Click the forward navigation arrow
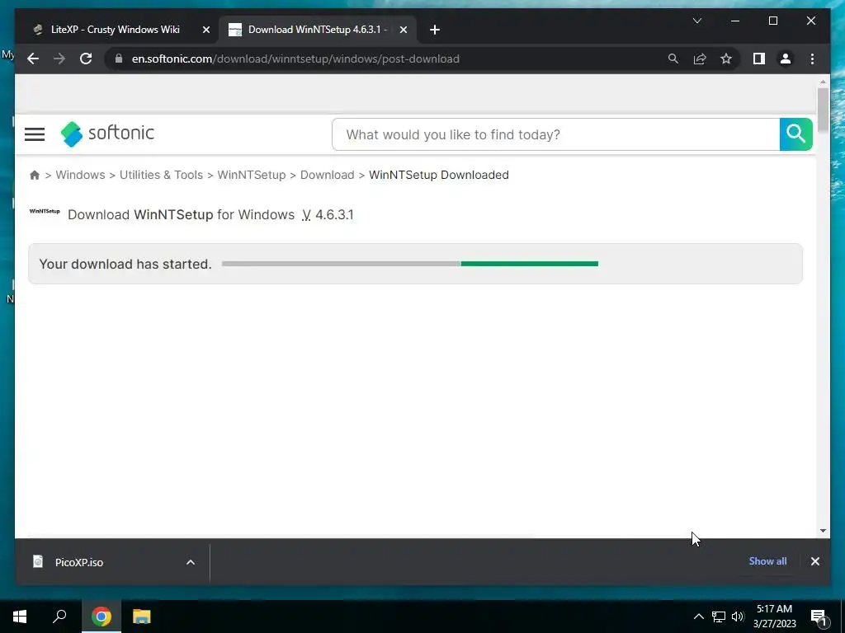This screenshot has height=633, width=845. pyautogui.click(x=59, y=59)
